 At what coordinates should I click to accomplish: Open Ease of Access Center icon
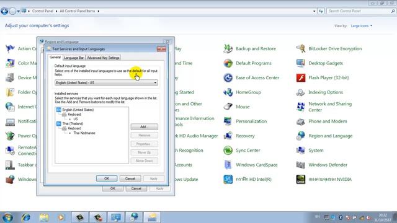[x=228, y=77]
